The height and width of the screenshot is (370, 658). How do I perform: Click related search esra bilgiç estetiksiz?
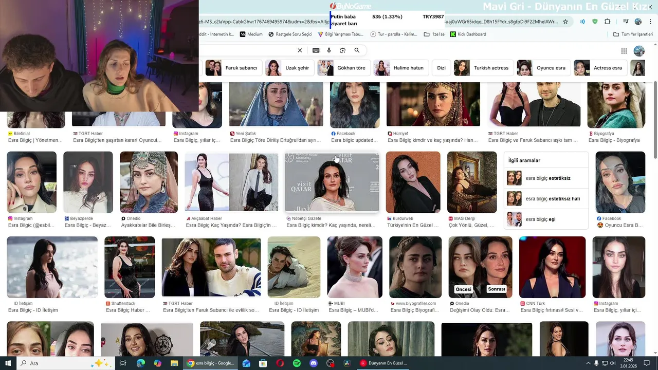coord(546,178)
